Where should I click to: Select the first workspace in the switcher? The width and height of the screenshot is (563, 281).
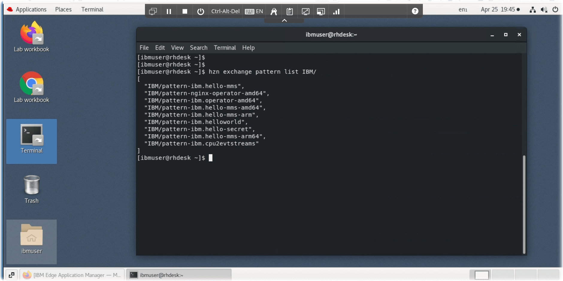tap(481, 275)
